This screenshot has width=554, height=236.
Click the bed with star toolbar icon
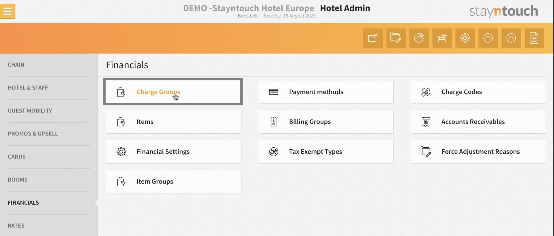pyautogui.click(x=442, y=38)
